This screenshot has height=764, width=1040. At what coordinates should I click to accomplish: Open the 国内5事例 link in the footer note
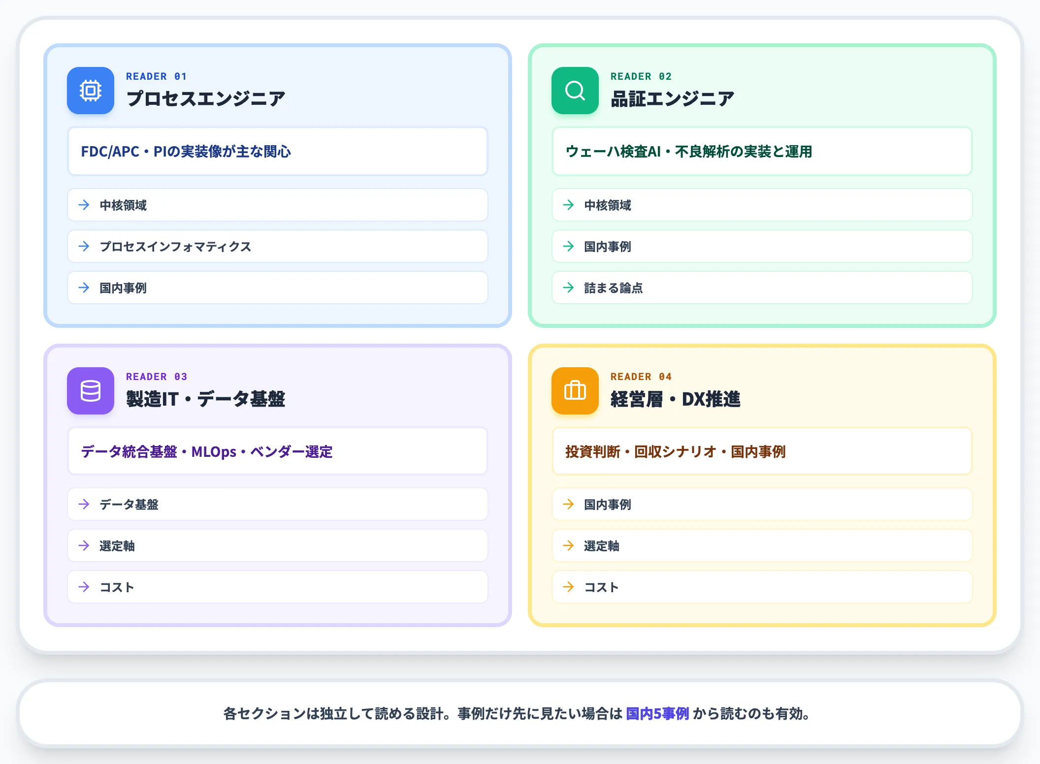coord(657,713)
